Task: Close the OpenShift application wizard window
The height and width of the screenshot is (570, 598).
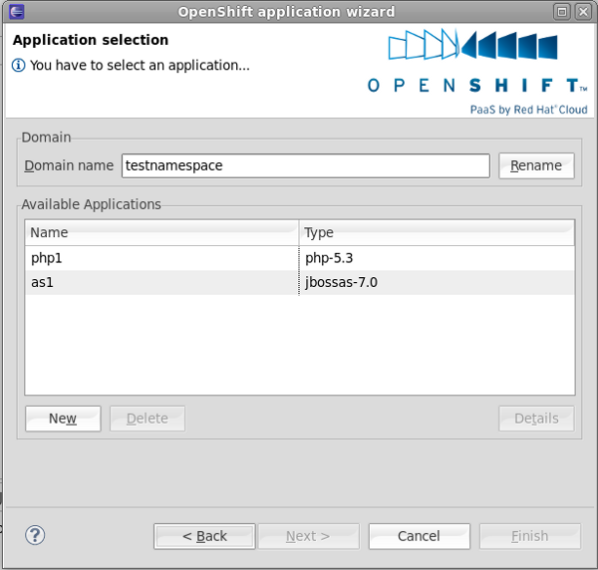Action: click(583, 12)
